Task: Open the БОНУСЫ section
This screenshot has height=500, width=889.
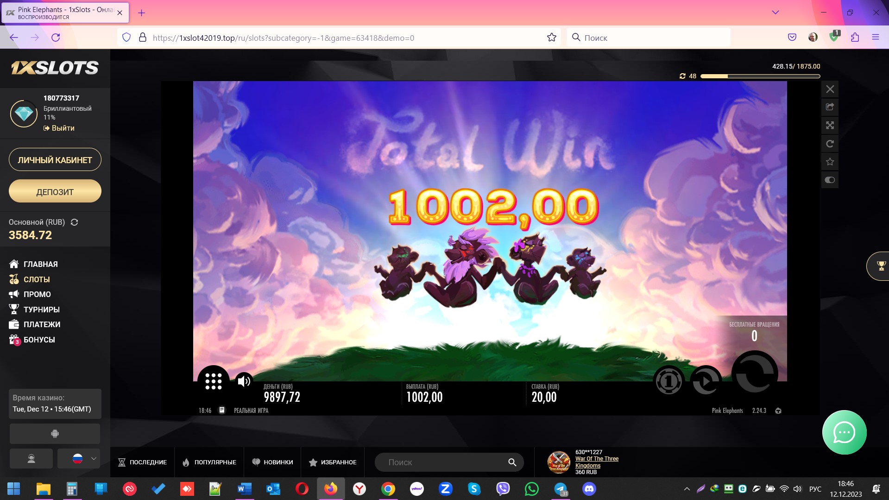Action: [32, 340]
